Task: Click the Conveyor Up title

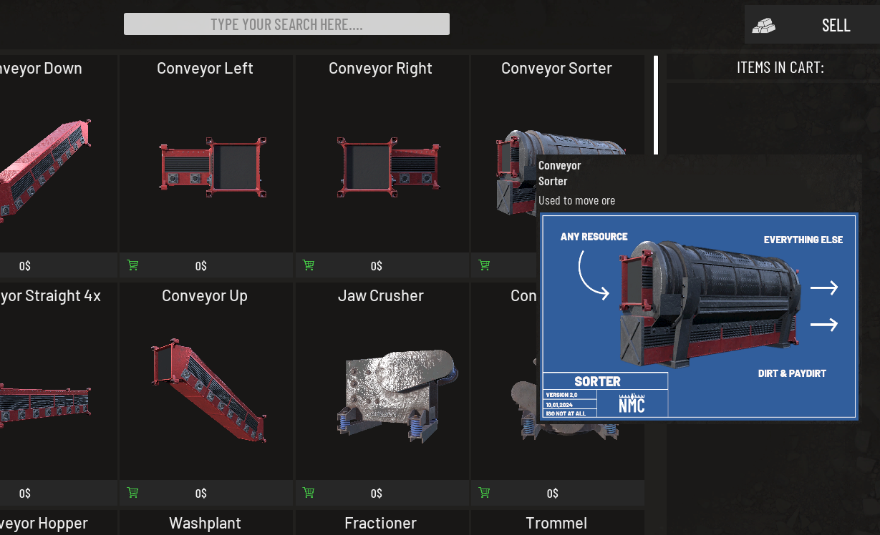Action: [205, 296]
